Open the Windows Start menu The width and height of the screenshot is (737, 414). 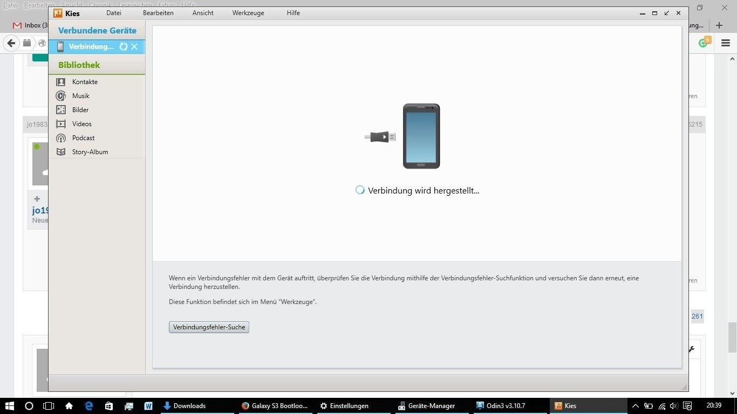[10, 406]
